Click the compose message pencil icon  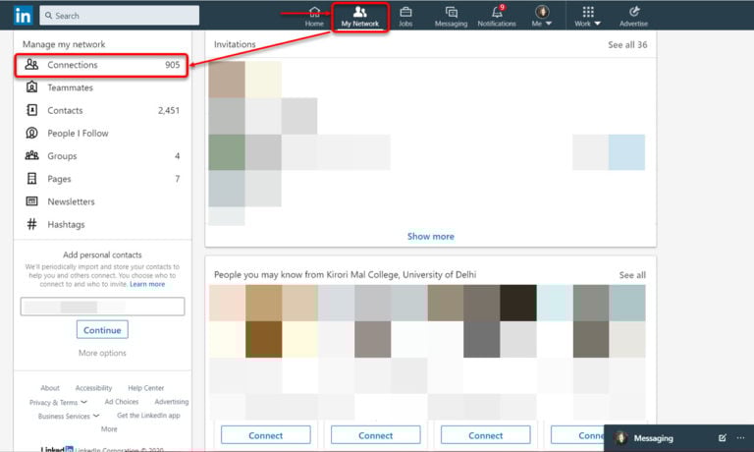pyautogui.click(x=723, y=437)
